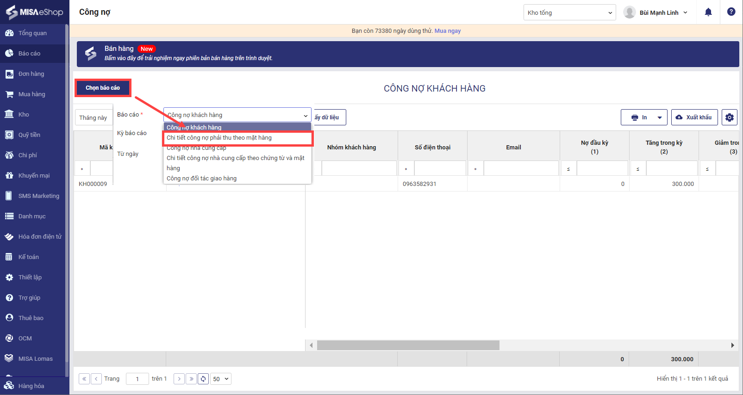Open MISA Lomas in the sidebar
Image resolution: width=743 pixels, height=395 pixels.
click(32, 359)
